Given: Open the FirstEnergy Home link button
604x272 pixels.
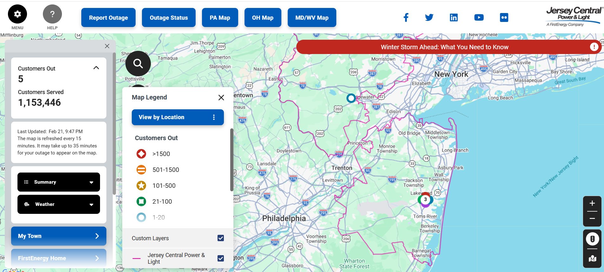Looking at the screenshot, I should [59, 258].
